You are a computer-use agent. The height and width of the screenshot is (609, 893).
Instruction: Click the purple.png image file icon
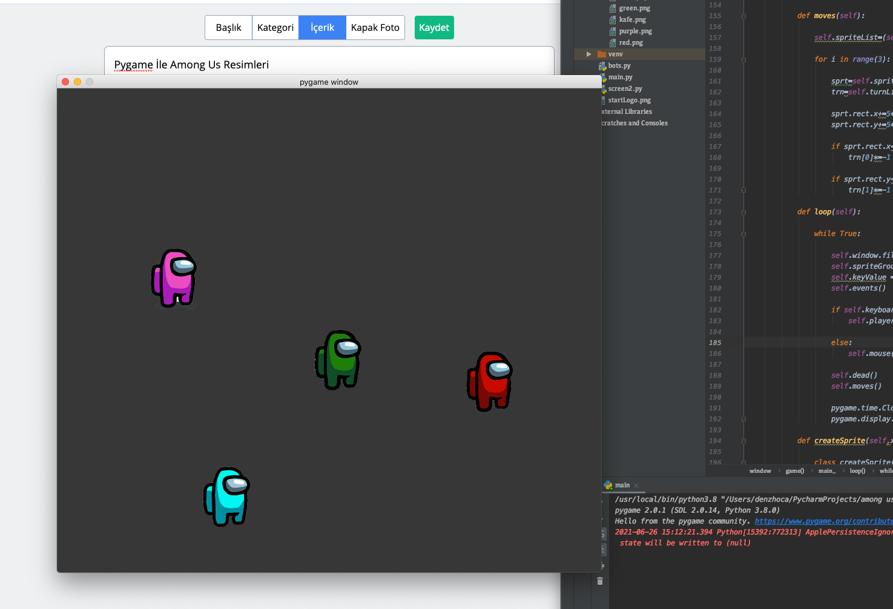[613, 31]
